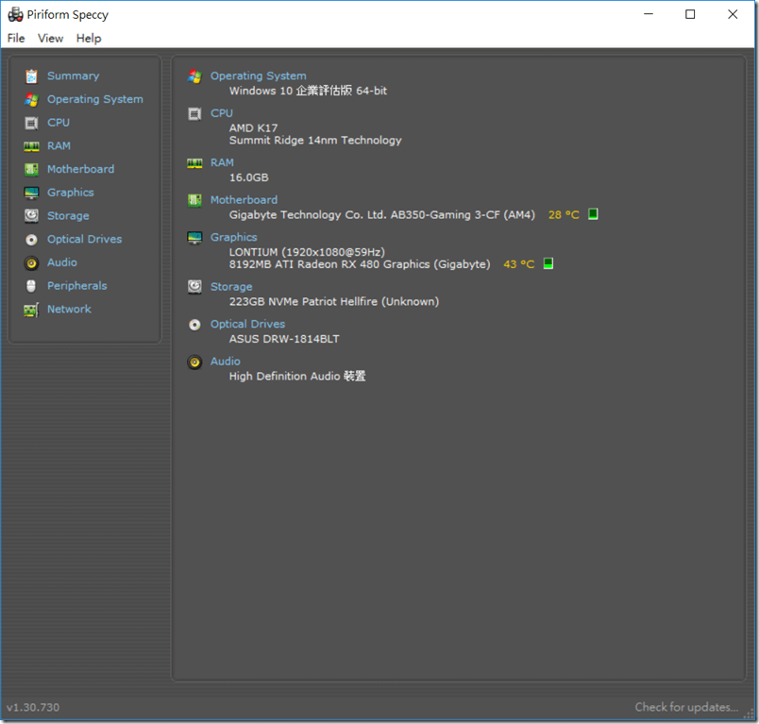The width and height of the screenshot is (759, 724).
Task: Click the Optical Drives disc icon in summary panel
Action: 194,325
